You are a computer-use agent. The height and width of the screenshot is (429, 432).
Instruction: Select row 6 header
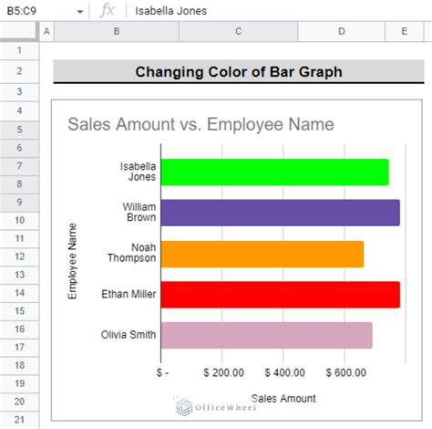click(x=19, y=148)
